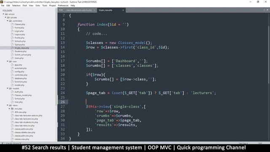Open controller.php in the core folder

coord(21,75)
